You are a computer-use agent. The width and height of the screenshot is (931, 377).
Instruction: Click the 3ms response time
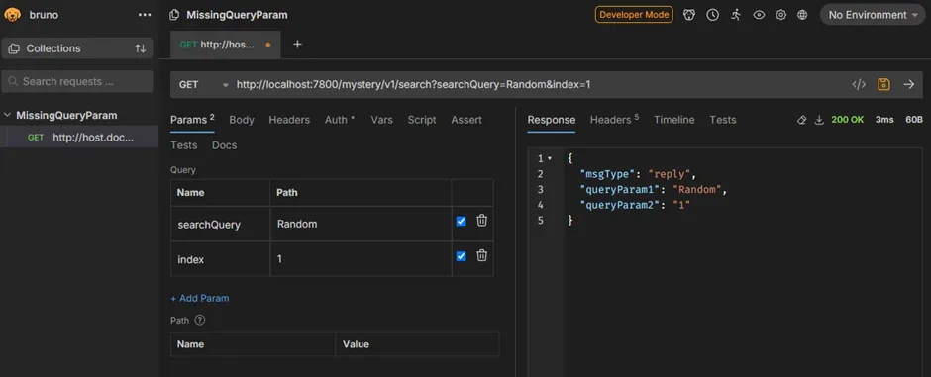tap(884, 120)
